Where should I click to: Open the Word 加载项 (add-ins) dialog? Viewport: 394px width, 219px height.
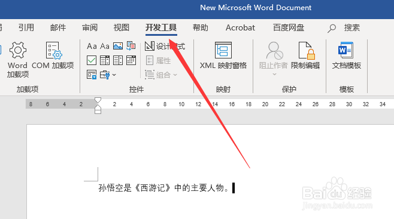pyautogui.click(x=17, y=60)
